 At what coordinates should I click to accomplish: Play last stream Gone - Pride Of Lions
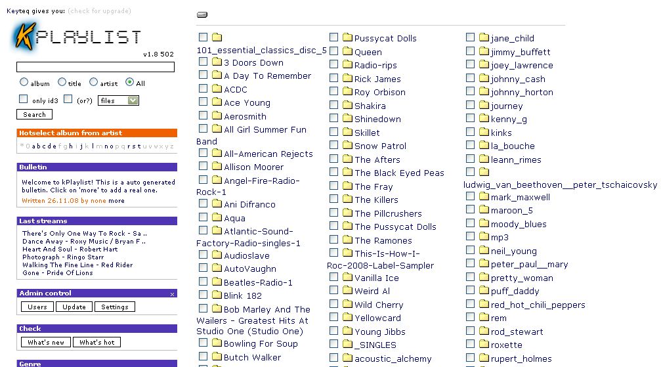pos(57,273)
